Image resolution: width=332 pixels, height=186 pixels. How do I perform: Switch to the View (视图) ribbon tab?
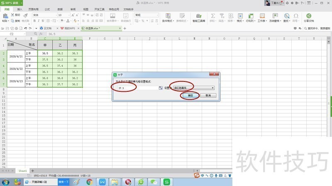tap(86, 9)
